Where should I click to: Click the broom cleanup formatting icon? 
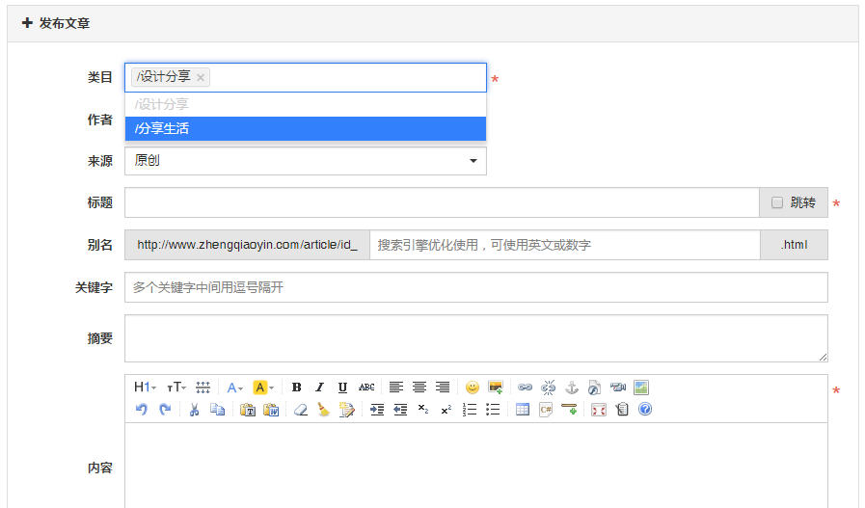323,410
